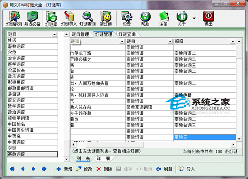The width and height of the screenshot is (248, 179).
Task: Click the 取消 cancel button
Action: [x=144, y=169]
